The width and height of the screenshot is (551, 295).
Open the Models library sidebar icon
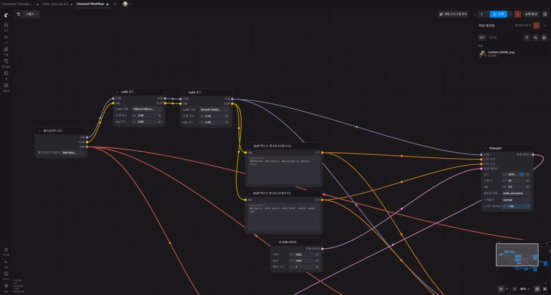pyautogui.click(x=6, y=50)
